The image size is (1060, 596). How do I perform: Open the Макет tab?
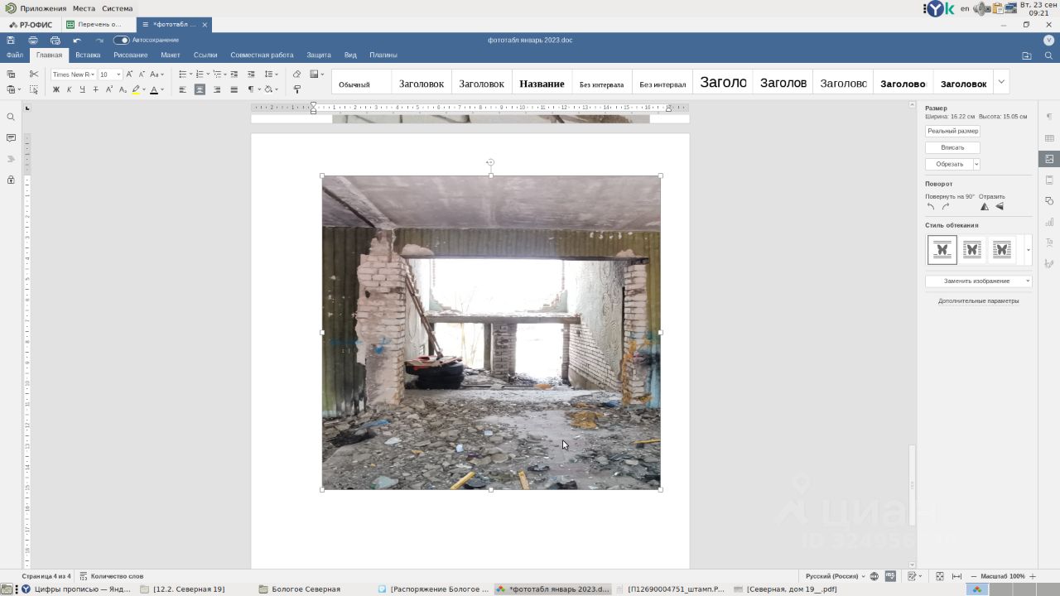(x=171, y=55)
